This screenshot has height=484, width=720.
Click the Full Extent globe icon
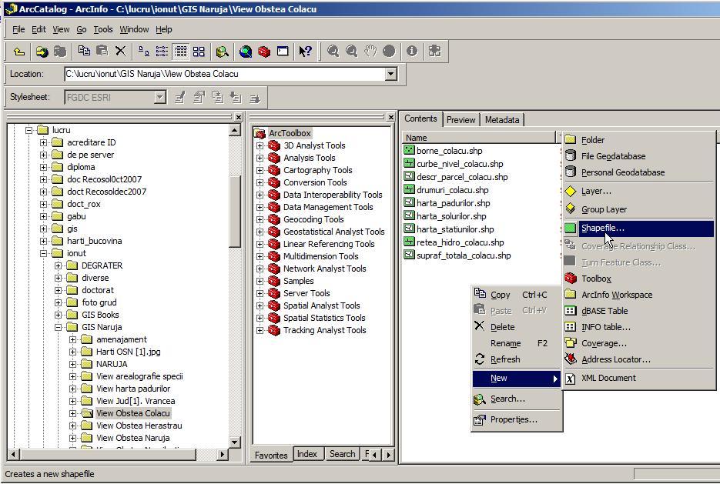388,52
